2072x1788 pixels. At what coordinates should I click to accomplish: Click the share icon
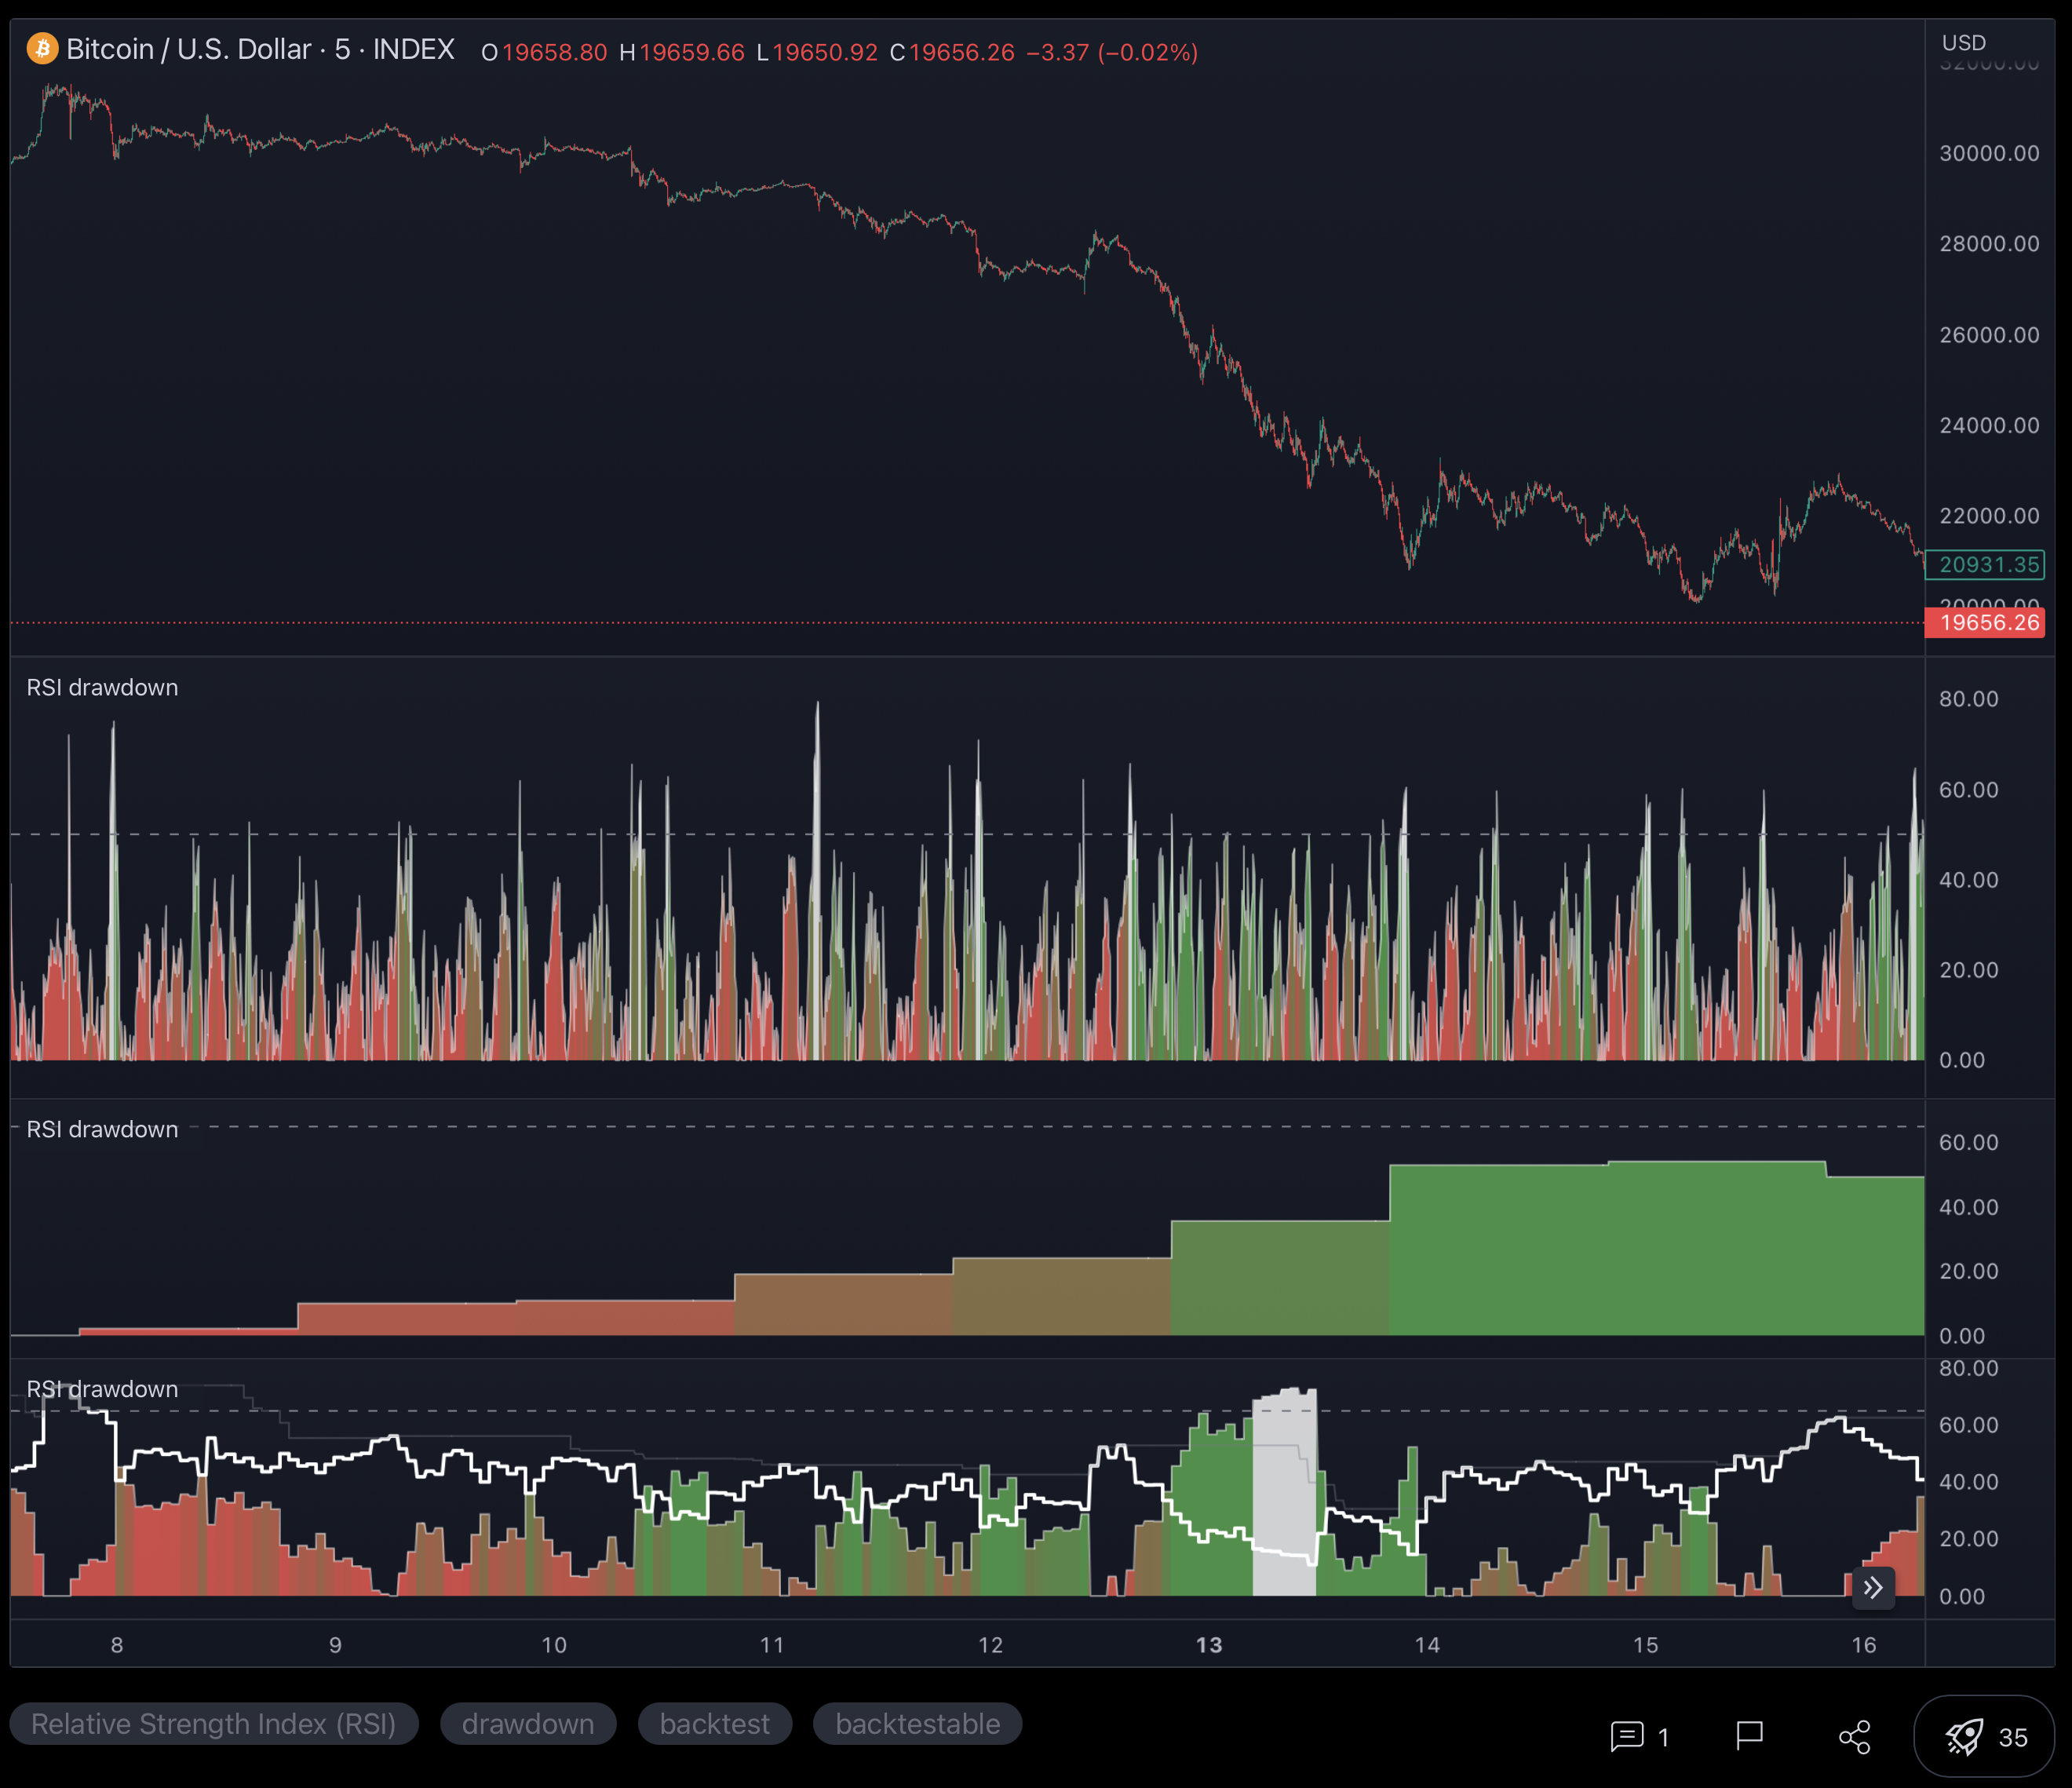[1854, 1736]
